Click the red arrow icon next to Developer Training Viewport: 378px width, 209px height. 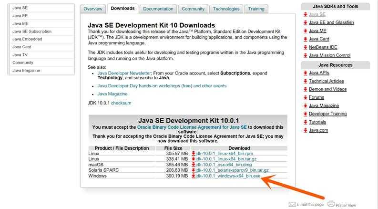tap(305, 114)
